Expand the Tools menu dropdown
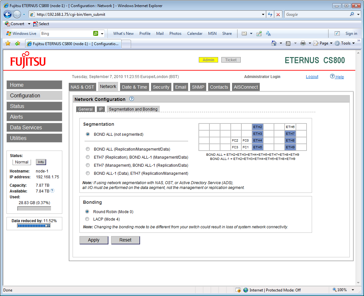Image resolution: width=364 pixels, height=296 pixels. click(354, 44)
